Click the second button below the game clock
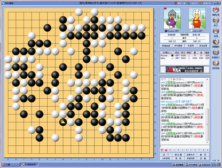This screenshot has height=168, width=222. click(x=178, y=46)
